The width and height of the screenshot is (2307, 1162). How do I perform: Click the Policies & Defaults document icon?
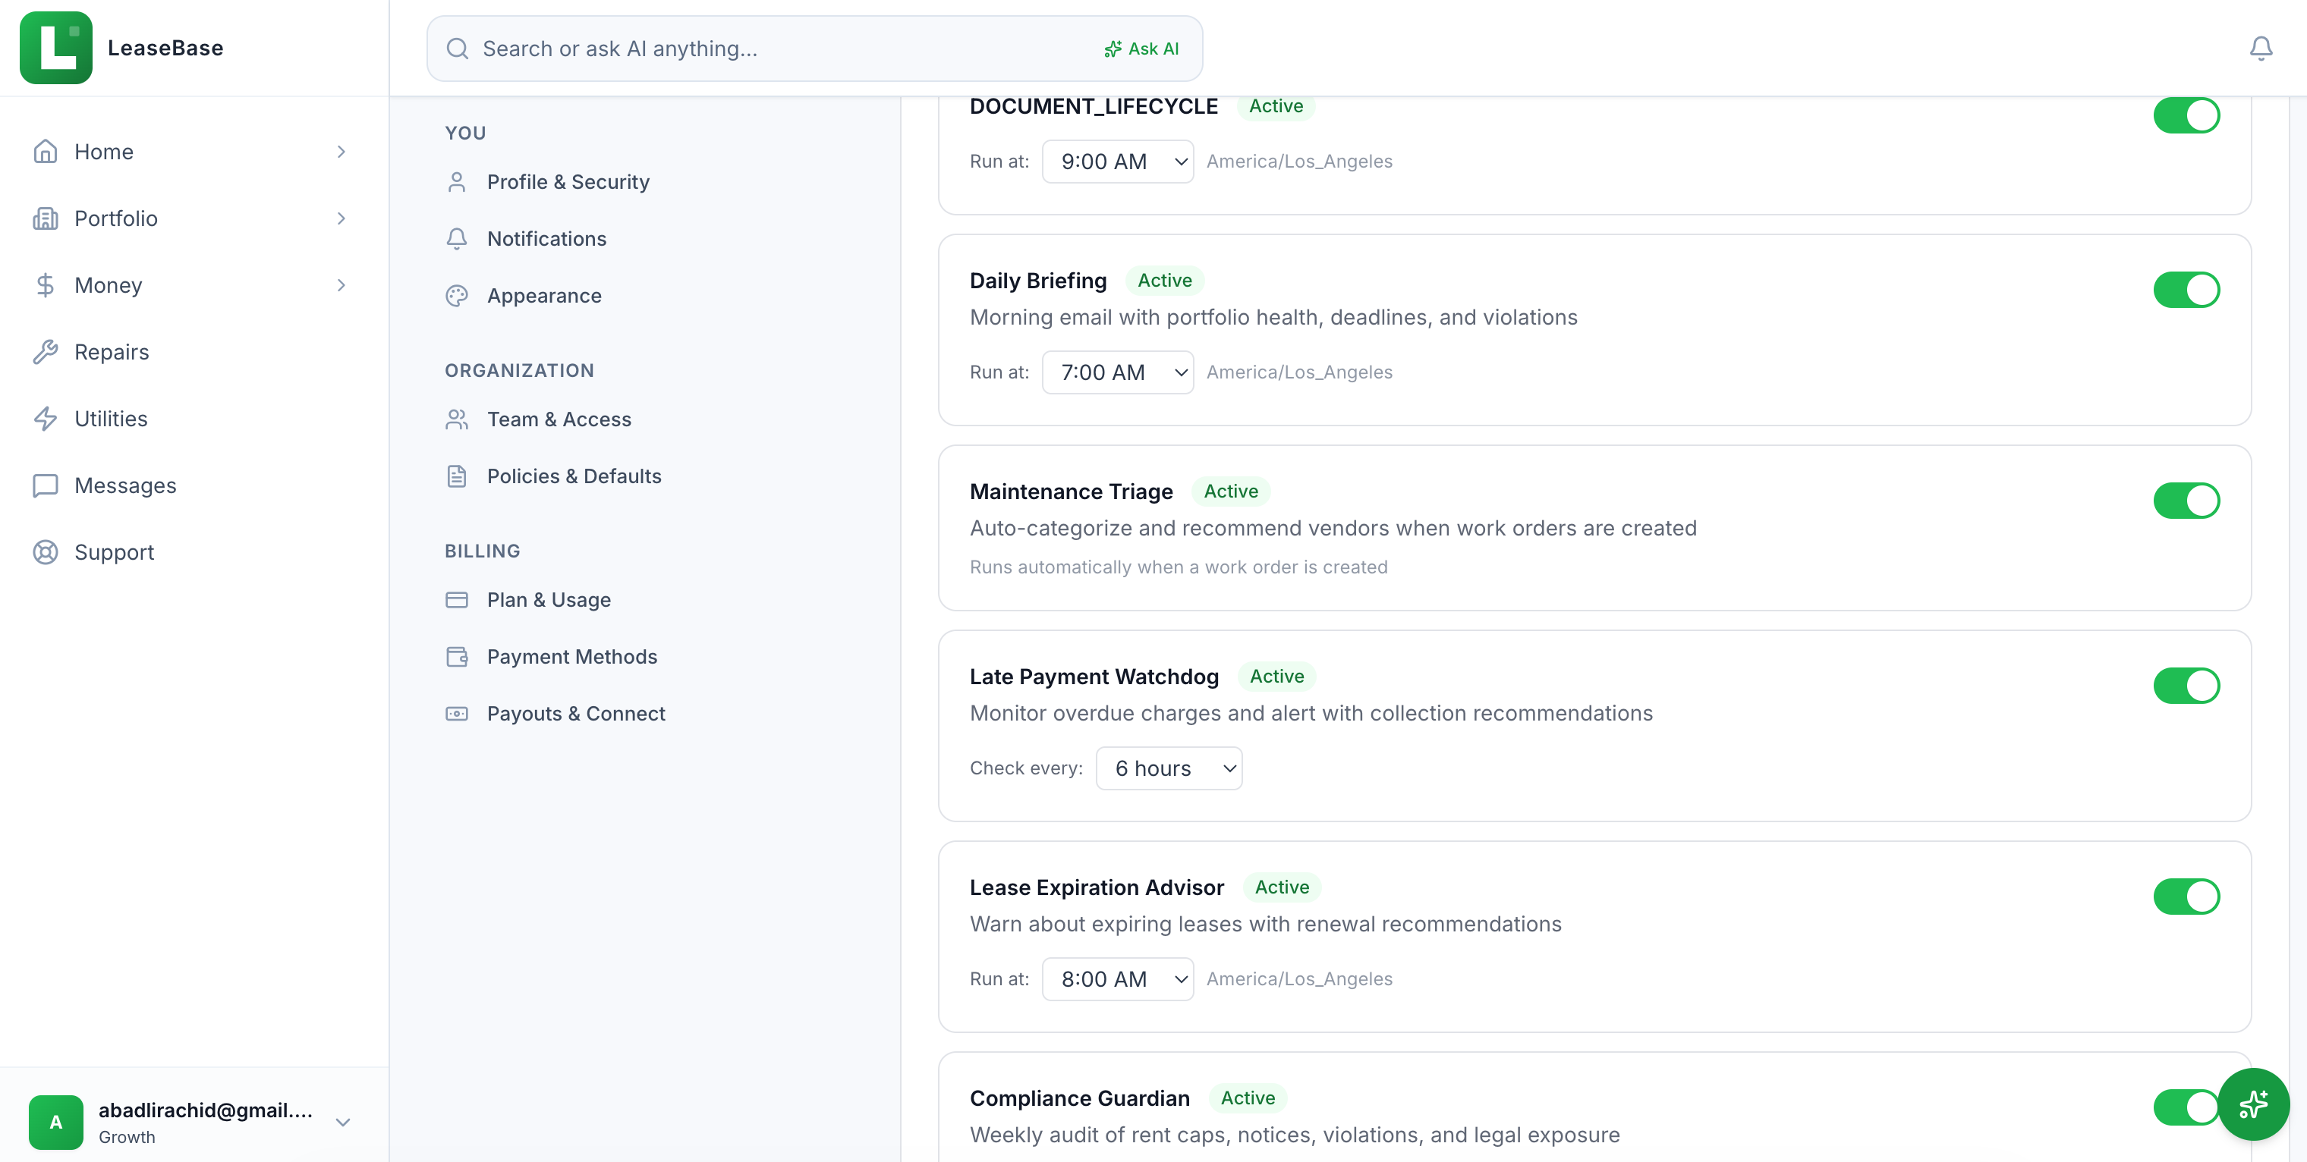[457, 476]
